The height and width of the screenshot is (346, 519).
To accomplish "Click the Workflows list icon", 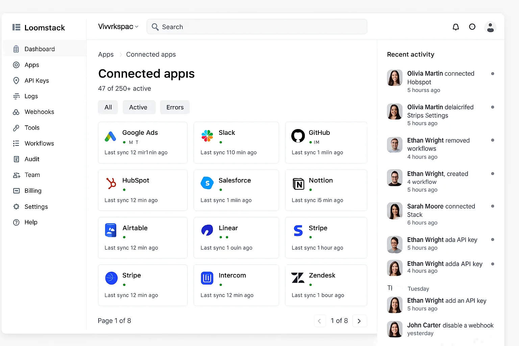I will (16, 143).
